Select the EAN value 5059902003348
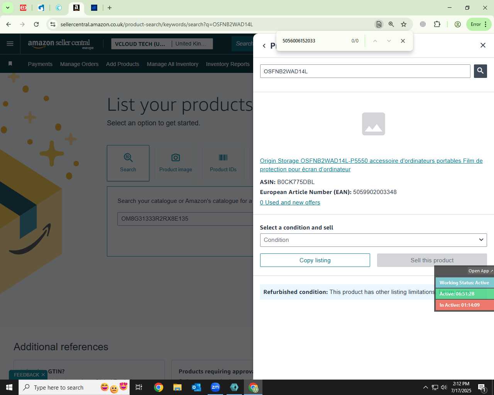Image resolution: width=494 pixels, height=395 pixels. coord(375,192)
